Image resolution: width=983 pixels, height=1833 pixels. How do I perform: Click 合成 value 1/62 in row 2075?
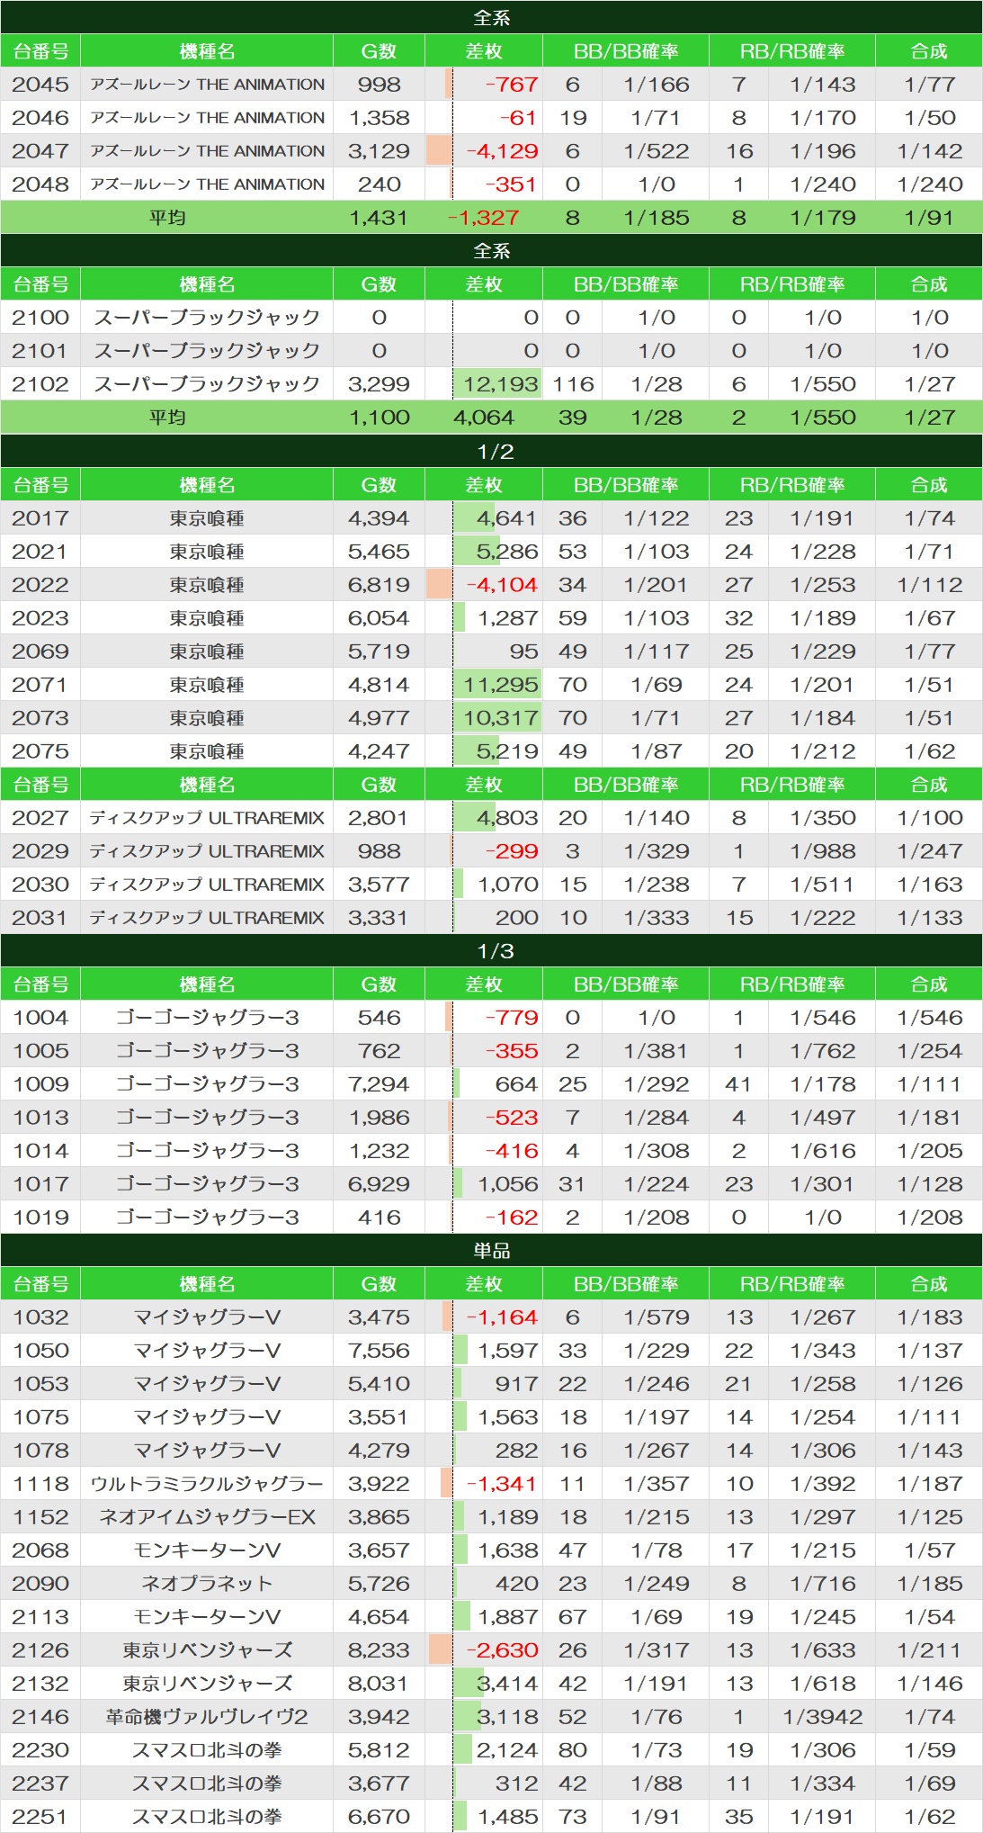(930, 751)
